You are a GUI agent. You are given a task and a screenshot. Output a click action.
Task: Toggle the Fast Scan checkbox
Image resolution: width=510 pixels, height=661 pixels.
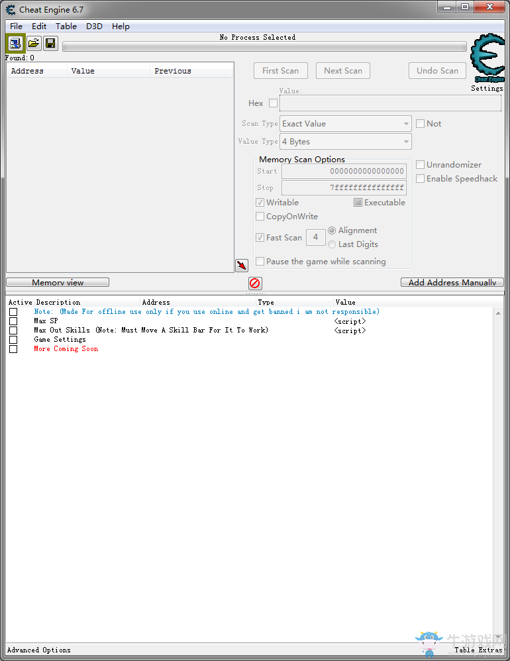(260, 237)
